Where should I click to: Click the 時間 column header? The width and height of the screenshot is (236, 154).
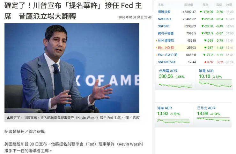tap(229, 5)
